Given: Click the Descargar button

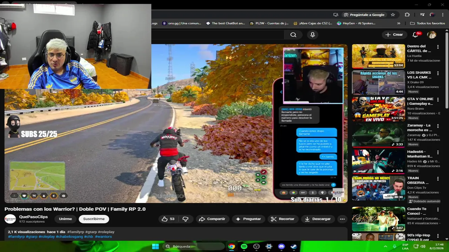Looking at the screenshot, I should pyautogui.click(x=317, y=219).
